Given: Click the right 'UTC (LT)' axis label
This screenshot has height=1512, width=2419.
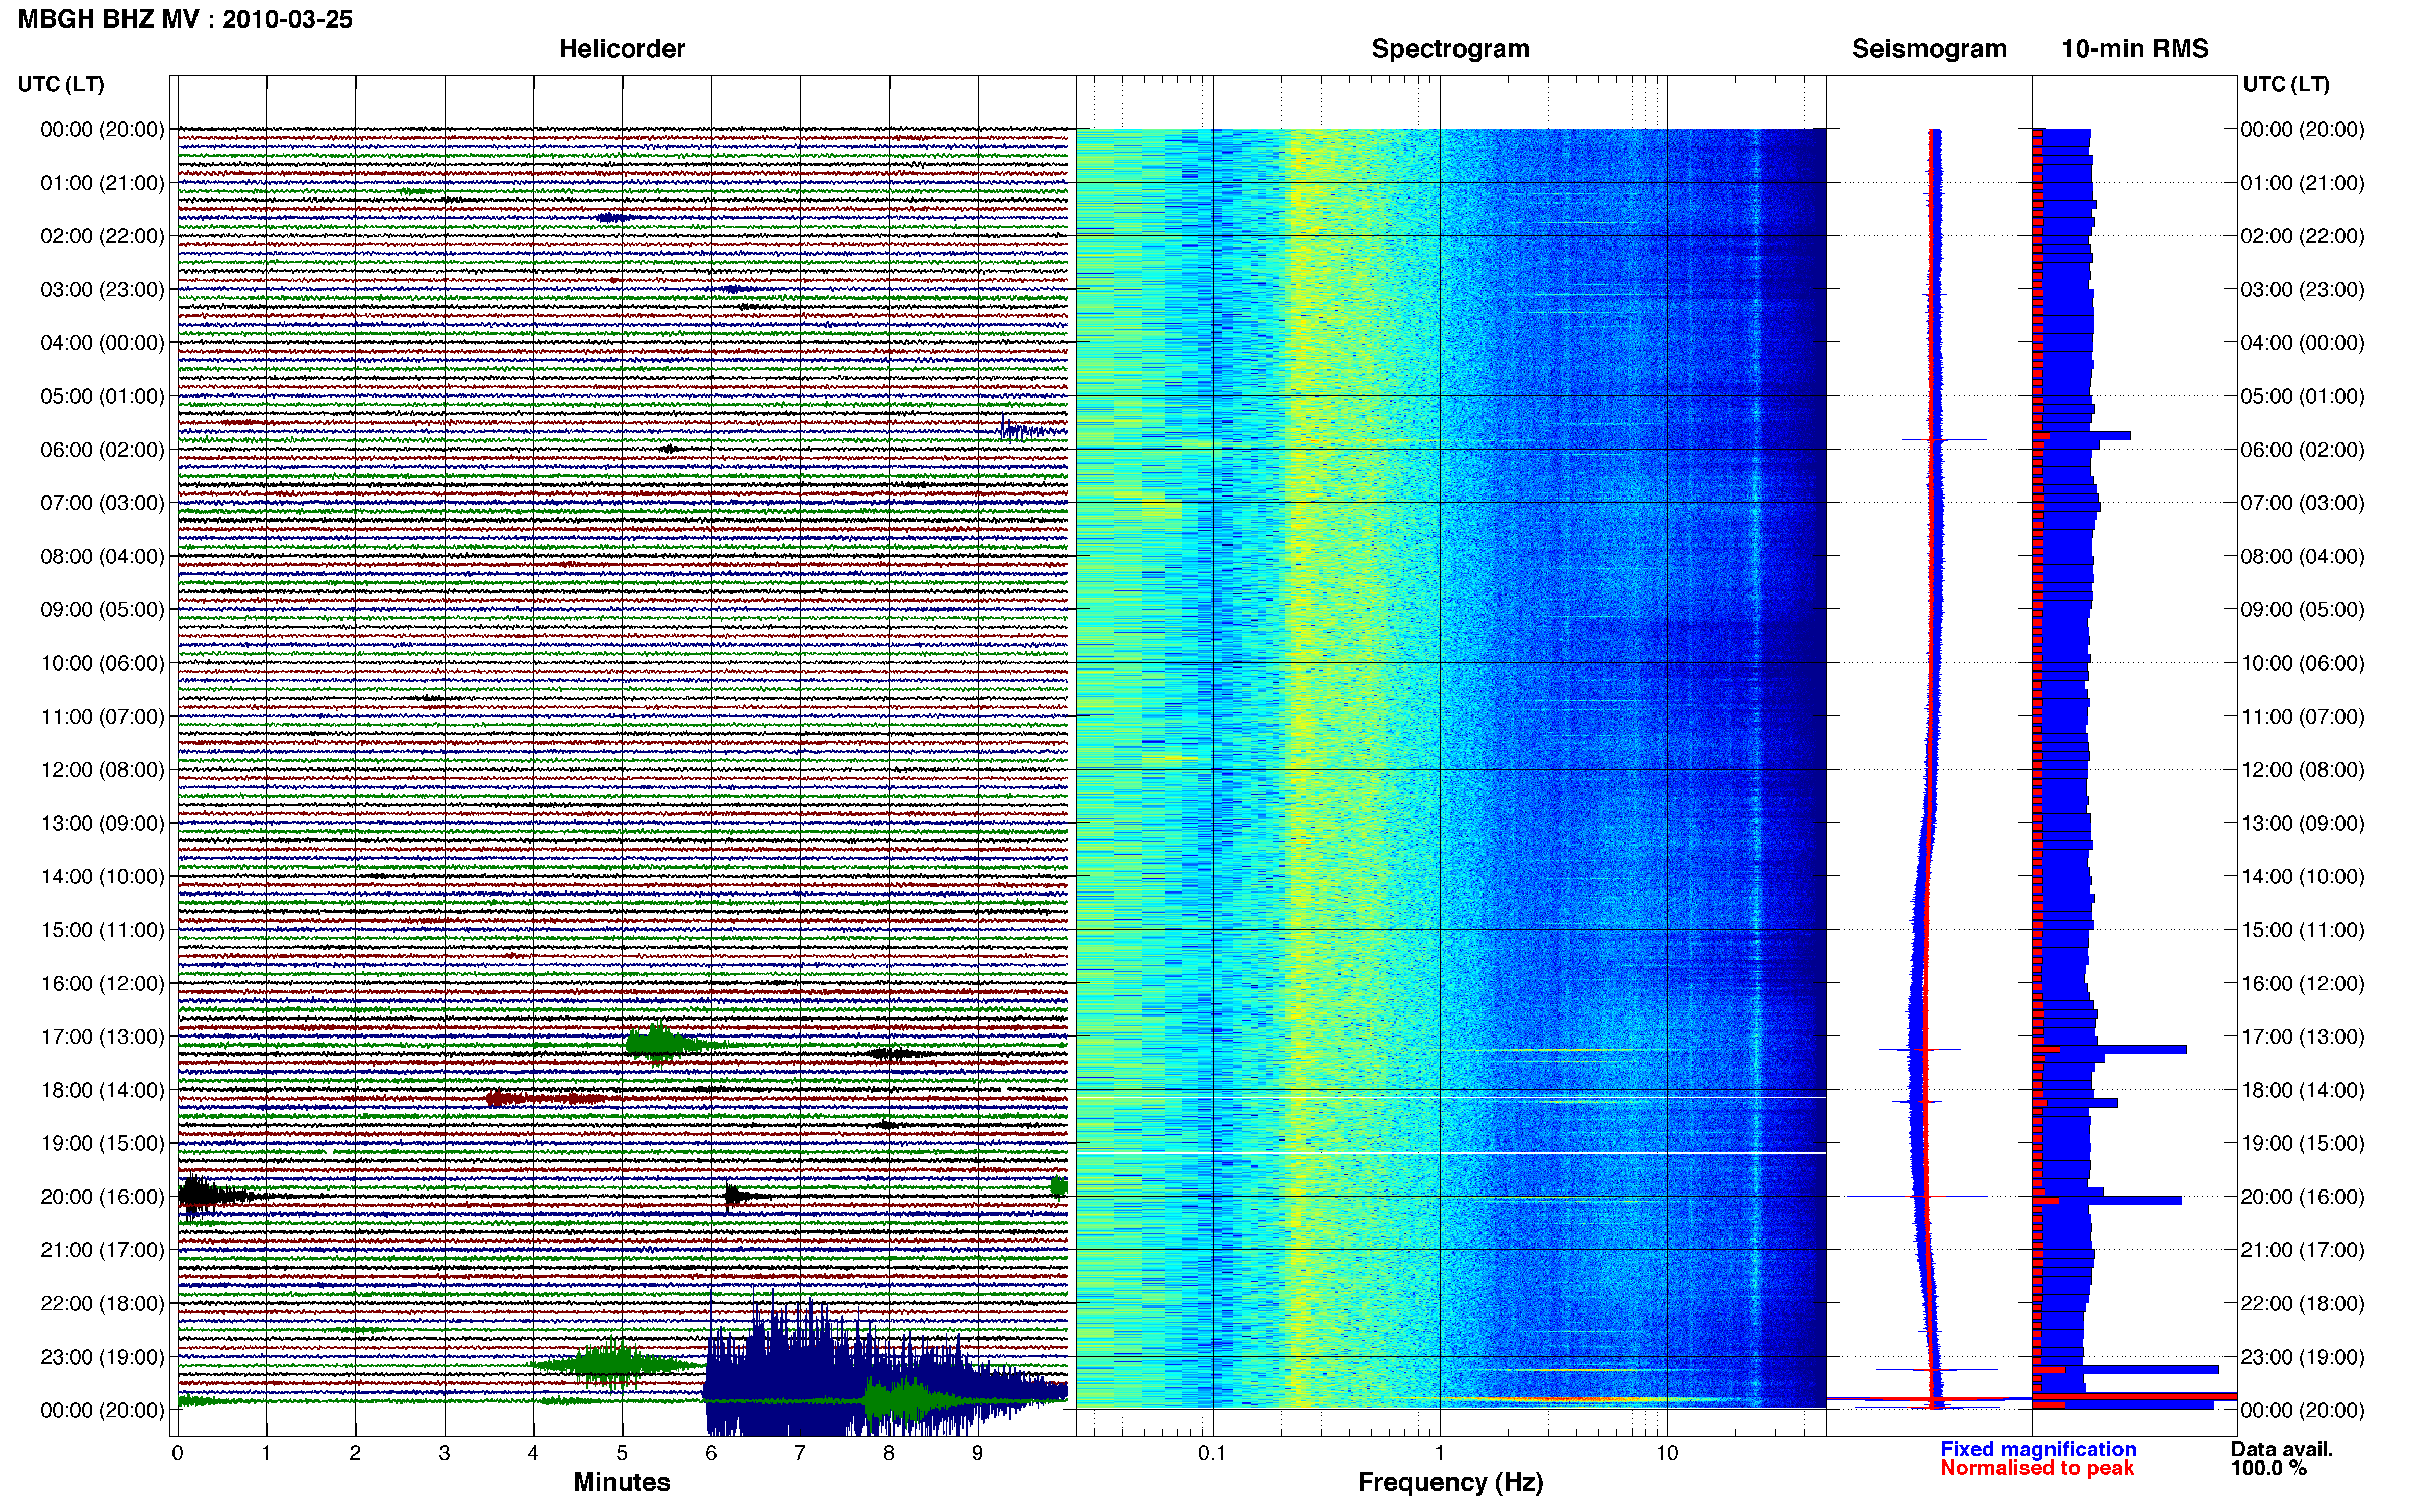Looking at the screenshot, I should click(2286, 84).
